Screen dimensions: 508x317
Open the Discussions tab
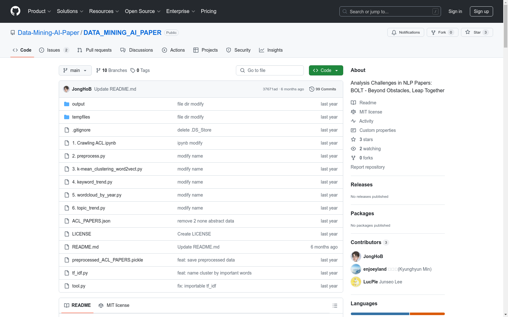(137, 50)
